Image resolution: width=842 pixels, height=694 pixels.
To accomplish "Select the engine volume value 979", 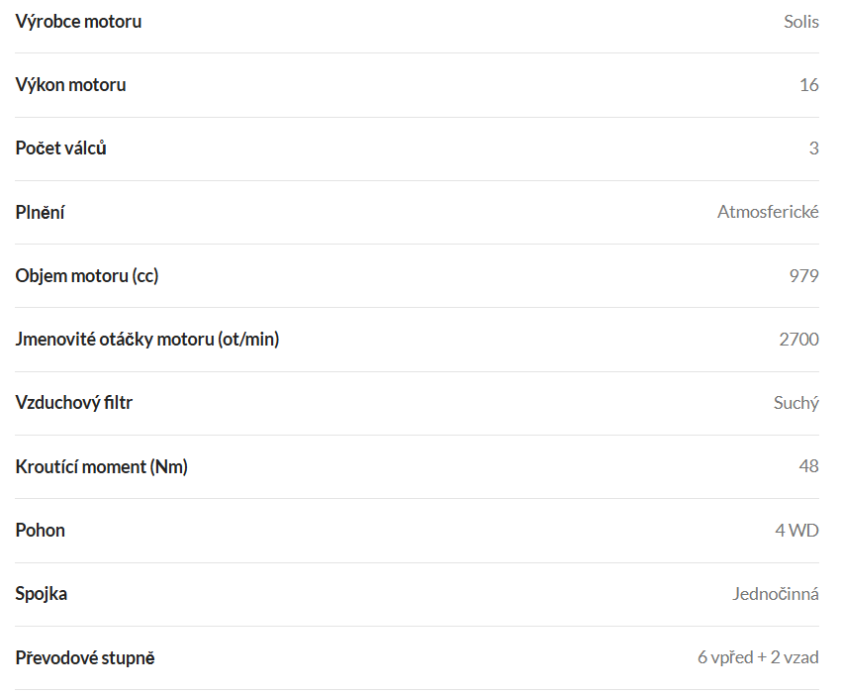I will click(x=803, y=275).
